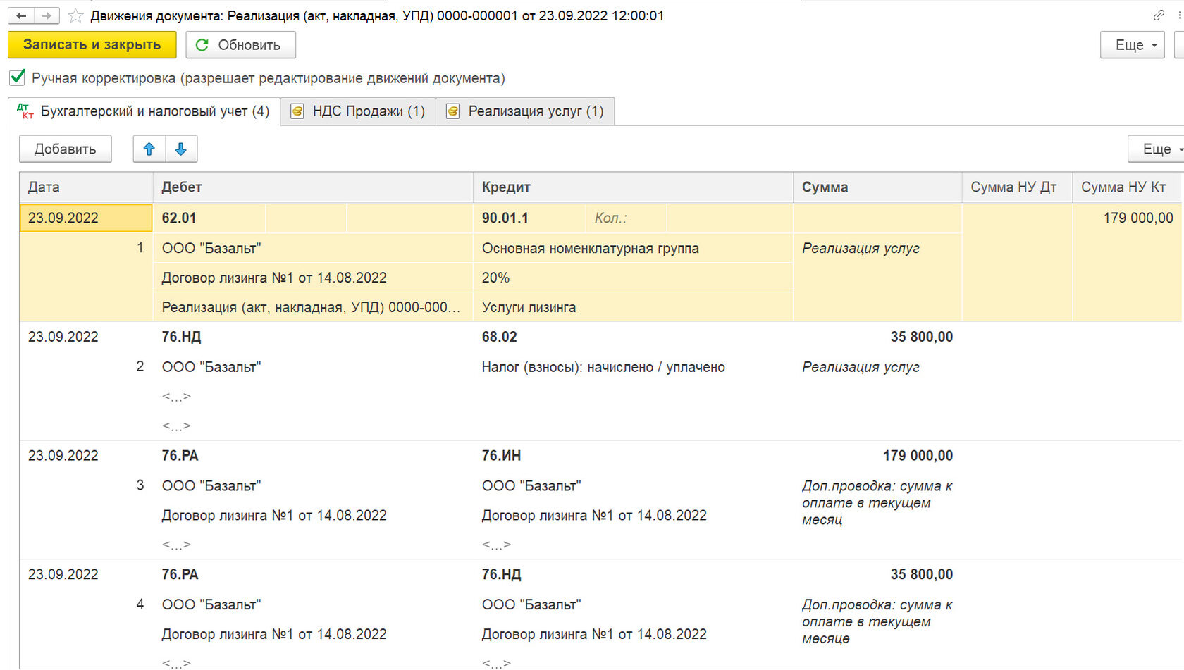Screen dimensions: 1184x670
Task: Switch to НДС Продажи (1) tab
Action: point(358,111)
